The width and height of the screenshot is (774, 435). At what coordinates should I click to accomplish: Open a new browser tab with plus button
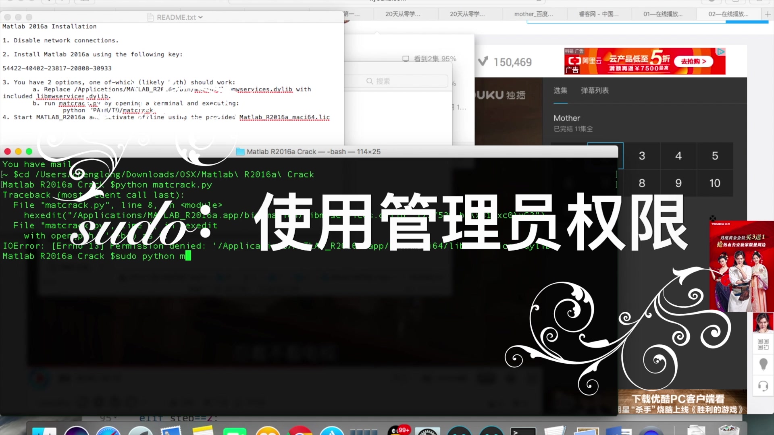(768, 14)
